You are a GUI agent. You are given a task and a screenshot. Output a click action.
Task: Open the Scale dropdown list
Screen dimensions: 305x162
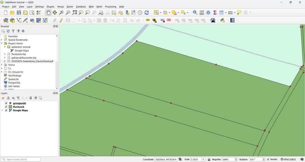pos(203,160)
